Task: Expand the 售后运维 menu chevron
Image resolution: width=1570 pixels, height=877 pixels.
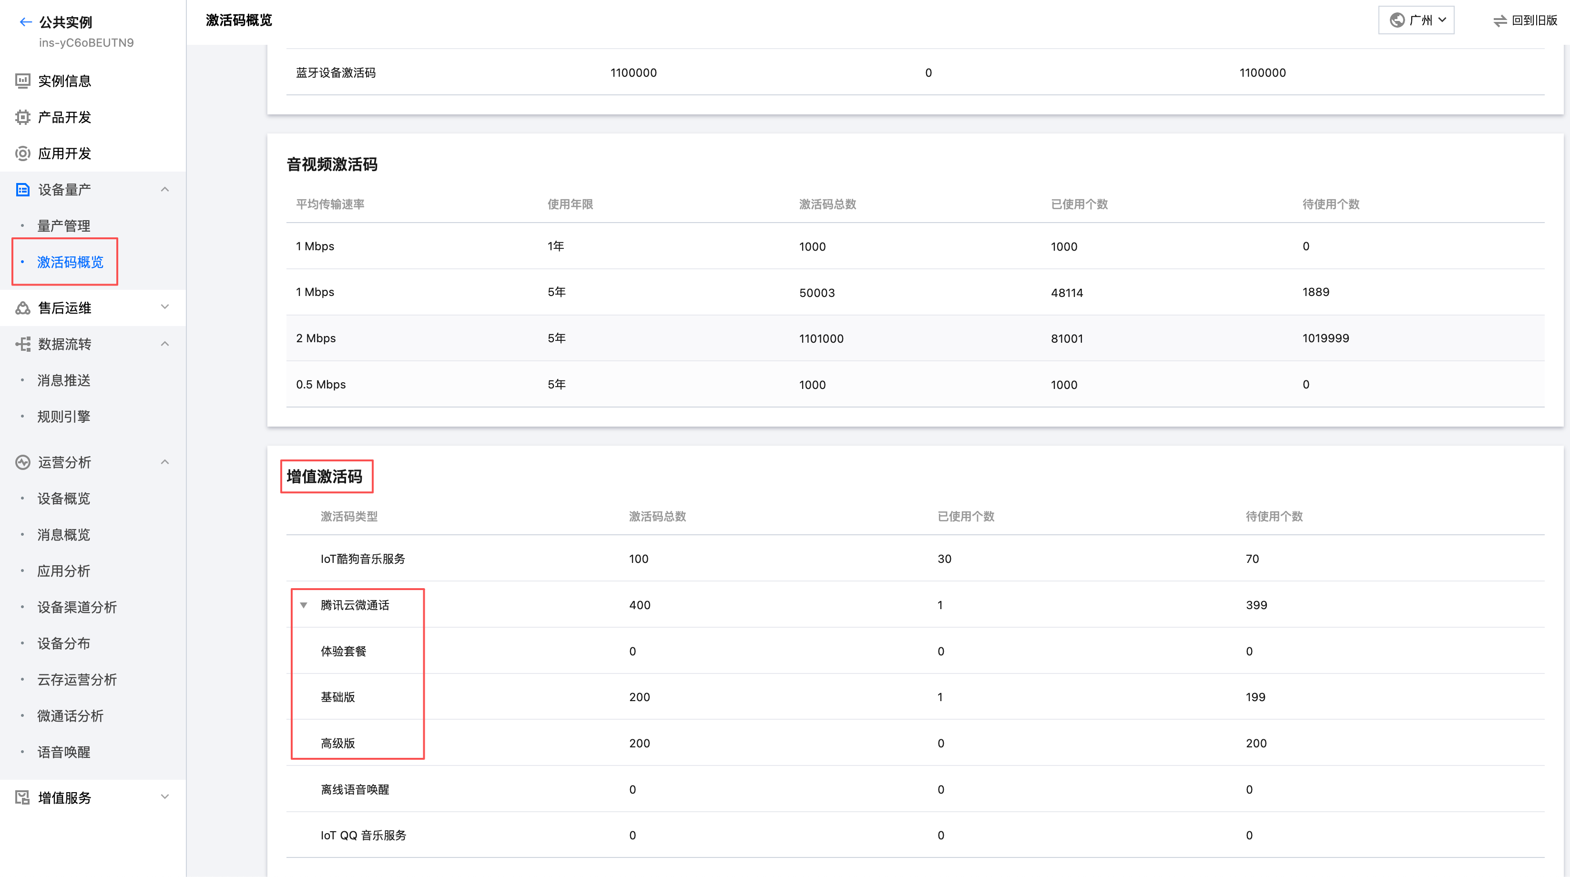Action: (x=164, y=306)
